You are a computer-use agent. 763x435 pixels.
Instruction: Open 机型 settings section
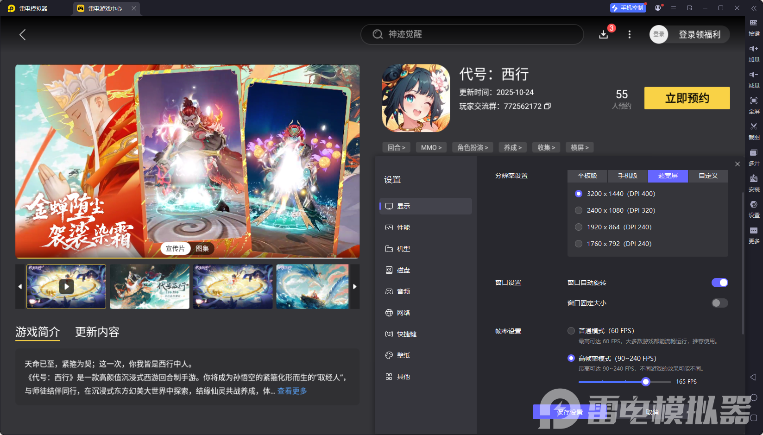point(426,249)
